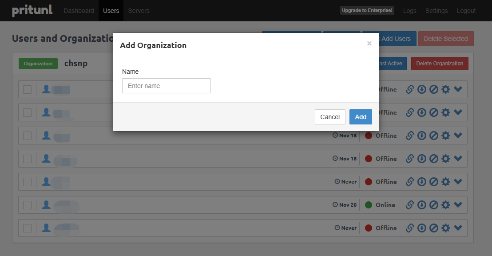
Task: Close the dialog with the X
Action: click(x=369, y=44)
